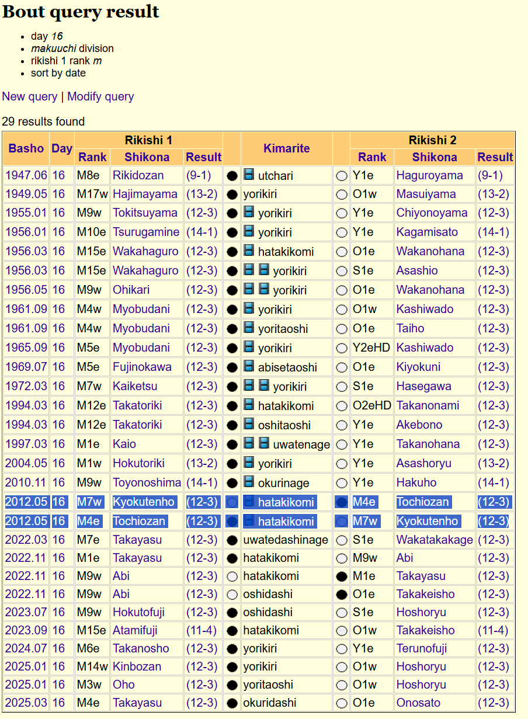
Task: Open Chiyonoyama rikishi page
Action: [x=432, y=213]
